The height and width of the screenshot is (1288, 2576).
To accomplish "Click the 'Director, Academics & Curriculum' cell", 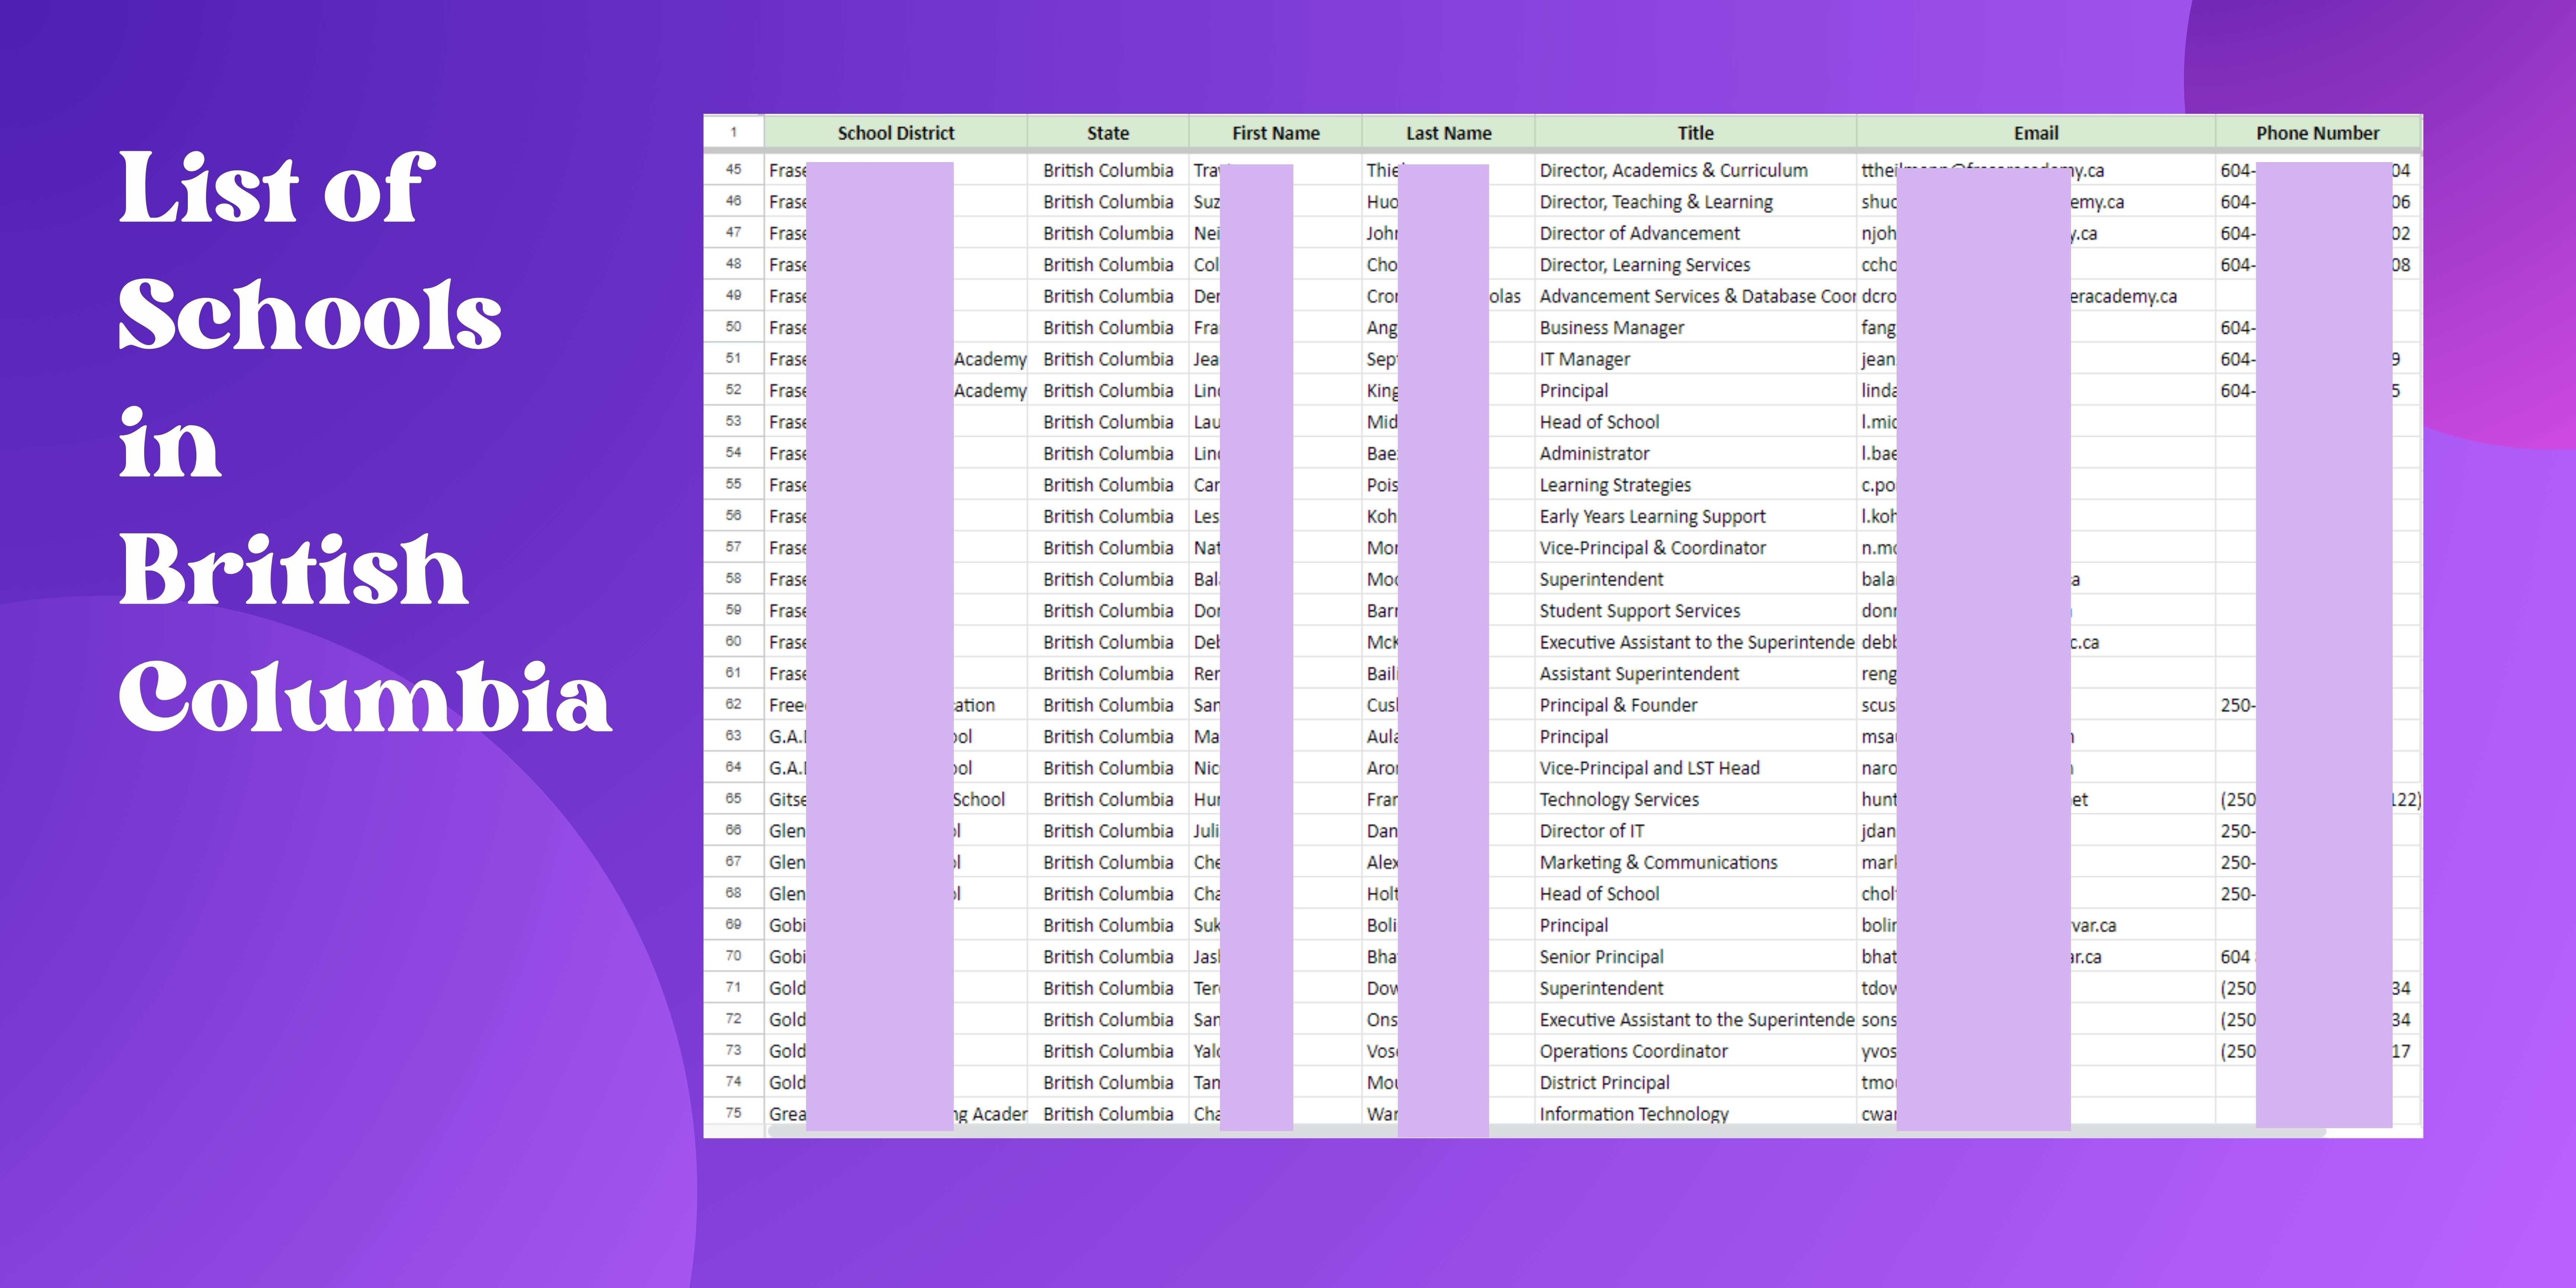I will tap(1673, 170).
